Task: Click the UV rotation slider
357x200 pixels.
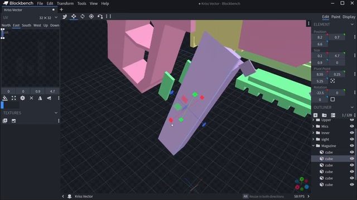Action: 11,105
